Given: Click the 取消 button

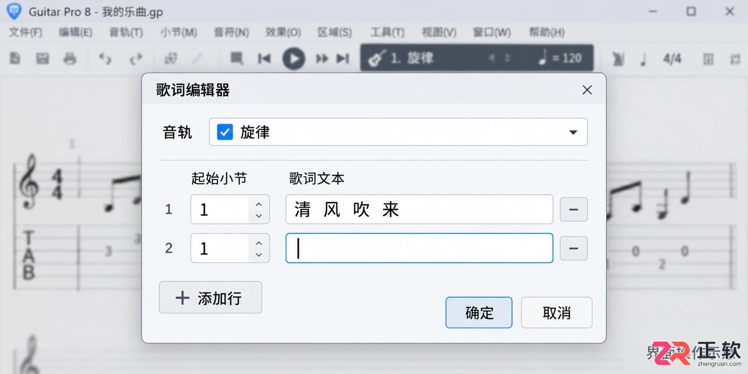Looking at the screenshot, I should (x=556, y=313).
